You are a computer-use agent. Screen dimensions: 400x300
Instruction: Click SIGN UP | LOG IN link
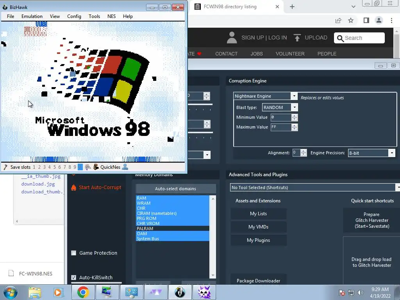pos(264,38)
